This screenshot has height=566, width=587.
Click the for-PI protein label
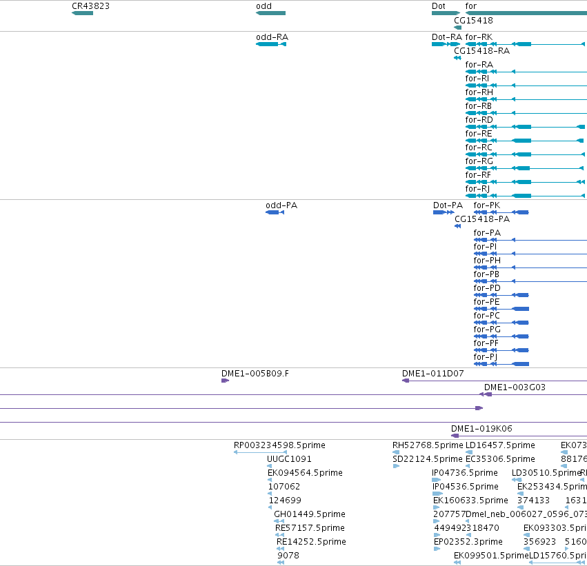tap(485, 247)
